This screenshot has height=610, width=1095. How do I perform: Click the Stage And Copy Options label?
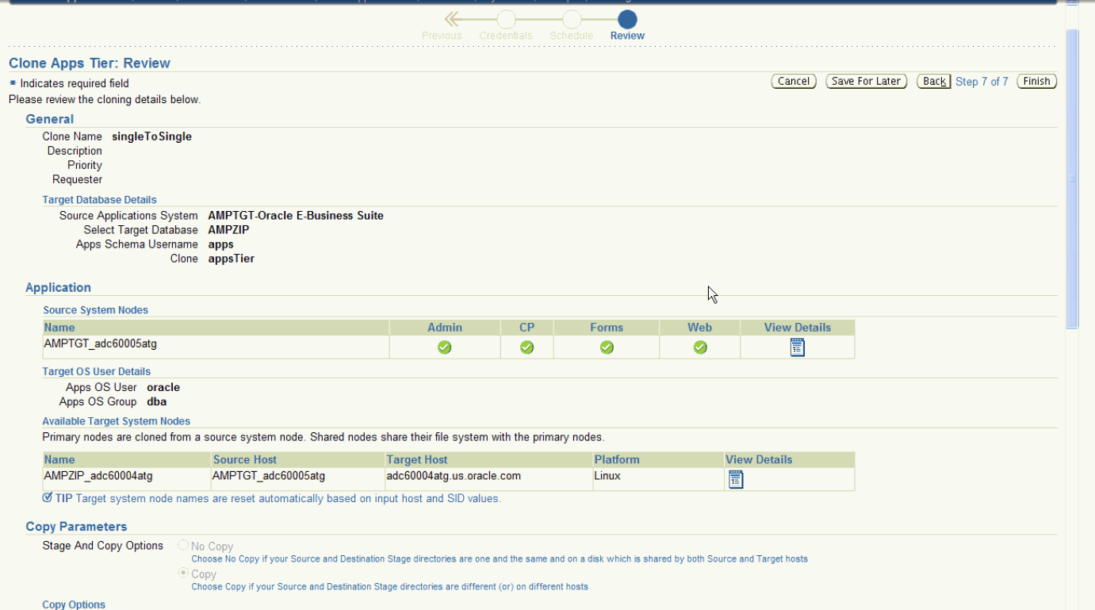pos(103,546)
